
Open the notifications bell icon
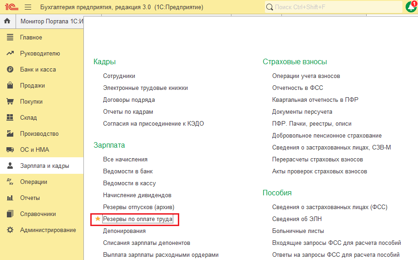[411, 7]
